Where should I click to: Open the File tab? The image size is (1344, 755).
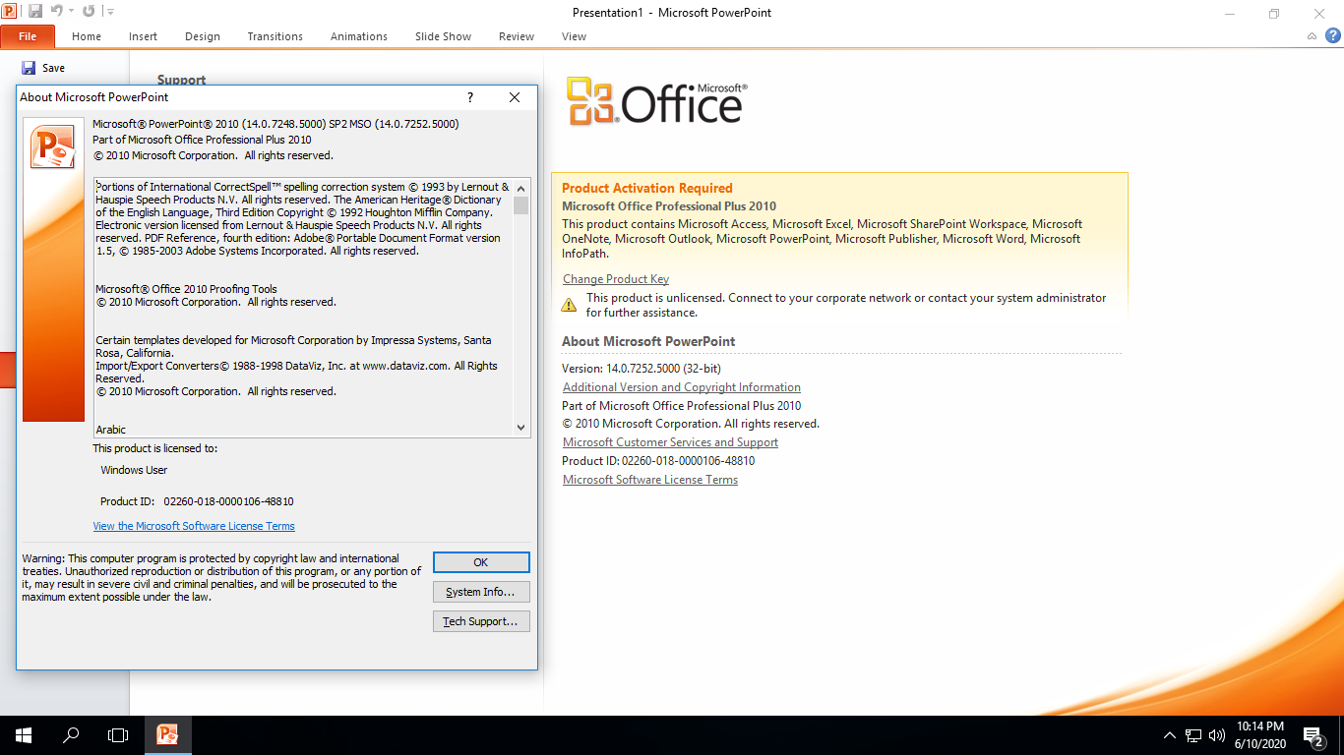pos(28,36)
